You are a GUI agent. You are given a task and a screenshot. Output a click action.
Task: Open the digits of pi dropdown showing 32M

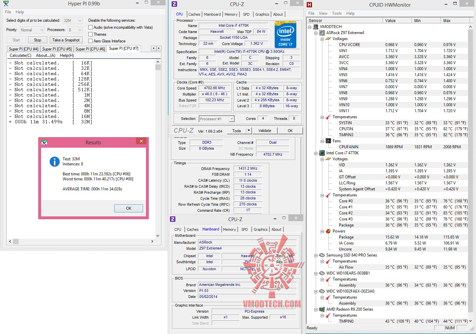tap(72, 20)
